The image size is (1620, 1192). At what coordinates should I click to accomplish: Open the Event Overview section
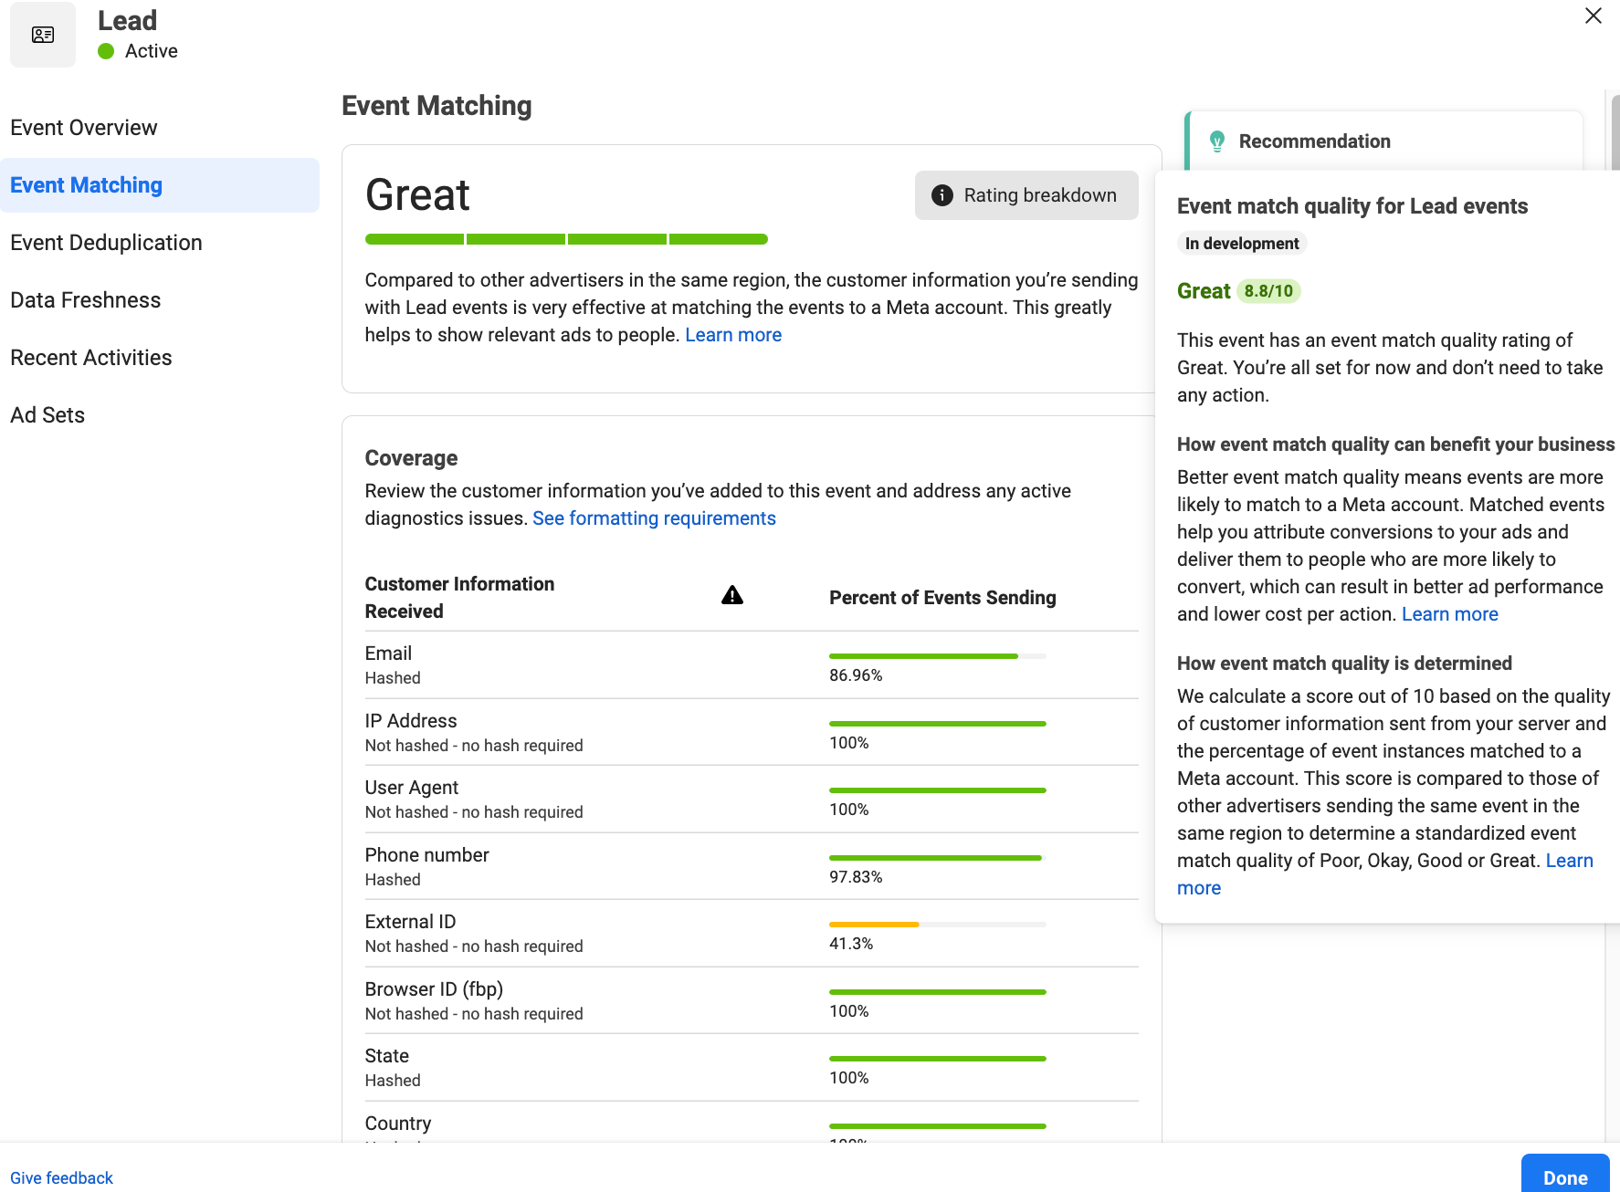[x=84, y=128]
